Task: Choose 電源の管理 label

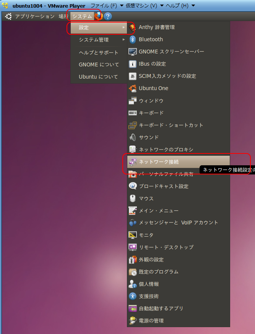Action: pos(151,321)
